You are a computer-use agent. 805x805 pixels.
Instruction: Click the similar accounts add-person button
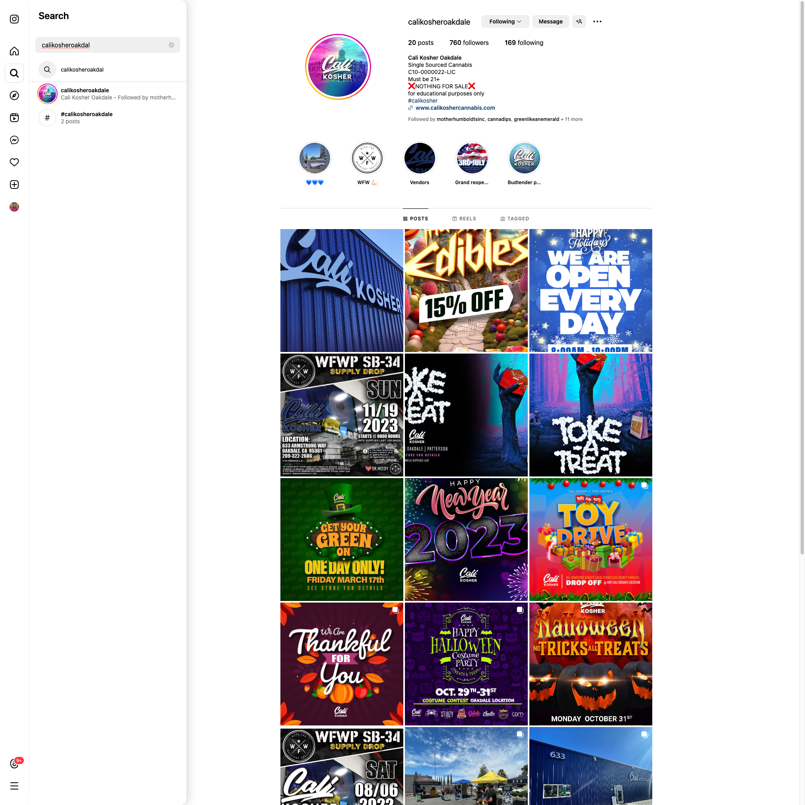[579, 21]
